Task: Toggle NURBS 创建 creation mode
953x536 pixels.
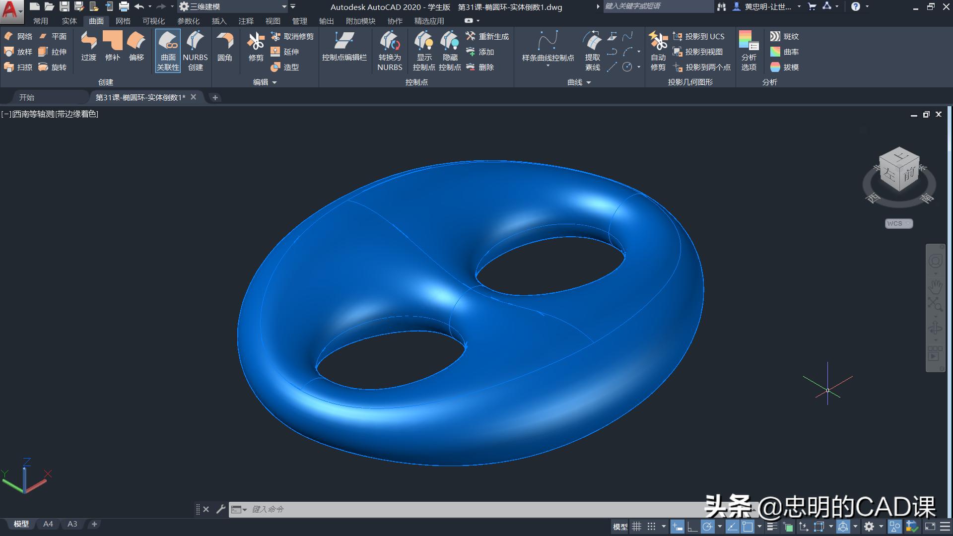Action: pos(195,51)
